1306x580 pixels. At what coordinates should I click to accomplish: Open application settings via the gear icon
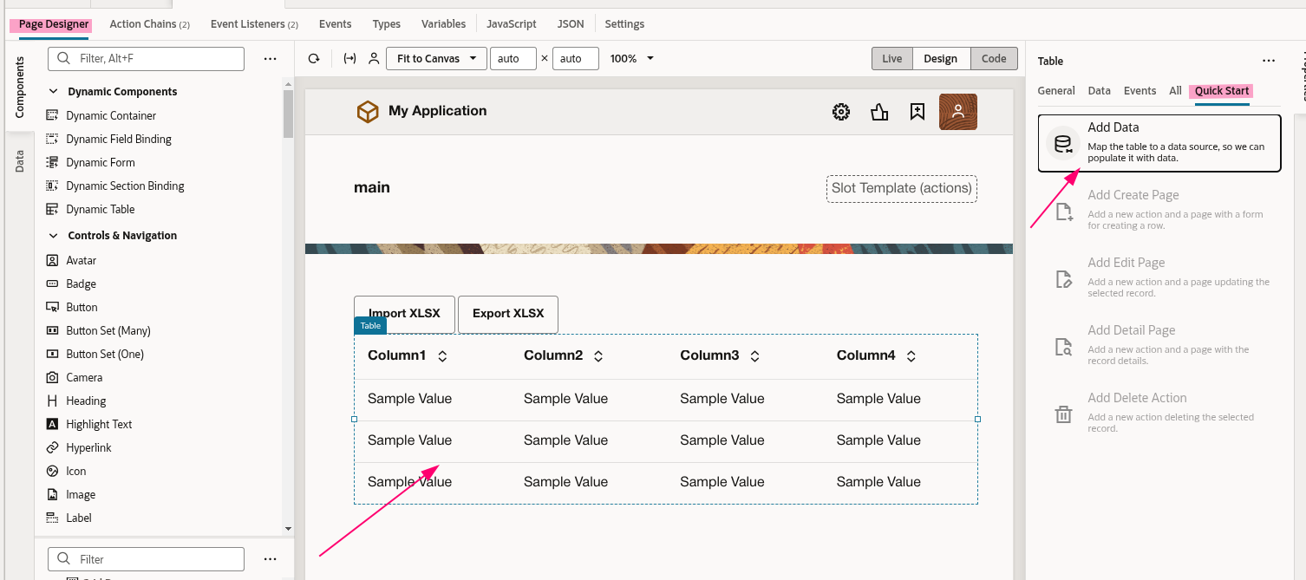(840, 111)
